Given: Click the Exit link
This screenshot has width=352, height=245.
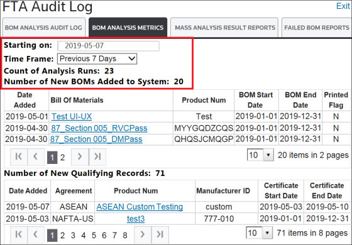Looking at the screenshot, I should click(x=343, y=6).
